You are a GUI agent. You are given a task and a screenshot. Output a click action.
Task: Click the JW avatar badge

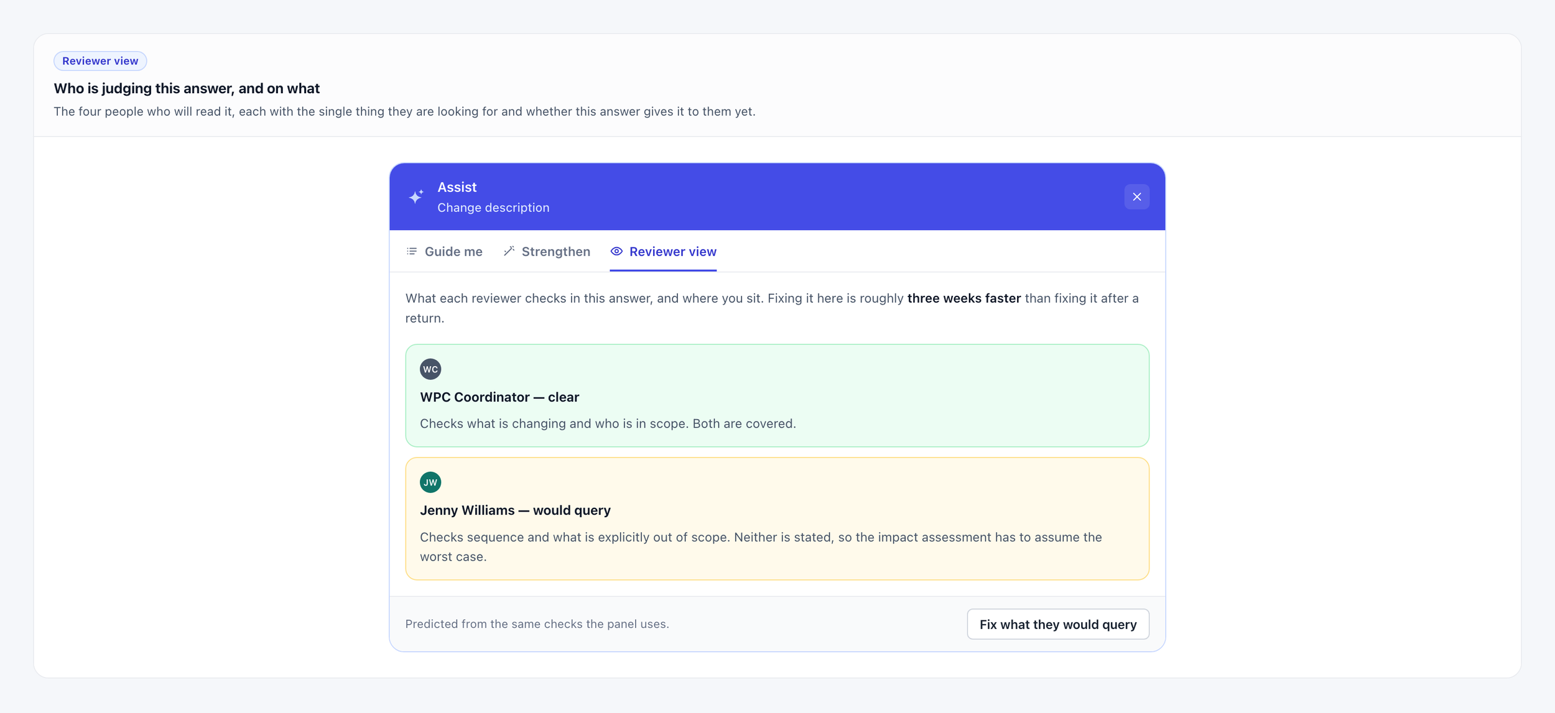(x=430, y=482)
